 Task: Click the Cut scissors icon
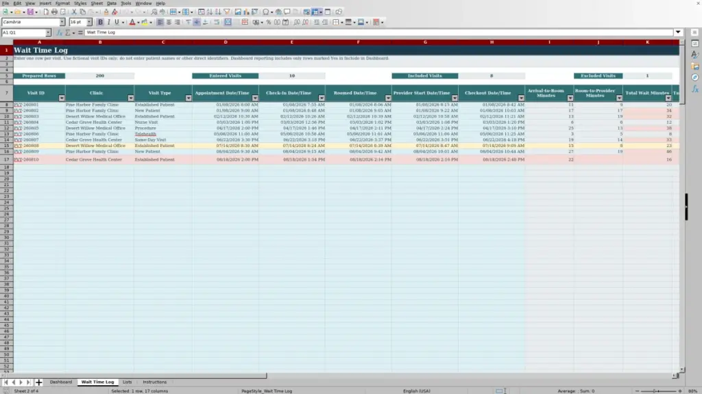(x=74, y=12)
